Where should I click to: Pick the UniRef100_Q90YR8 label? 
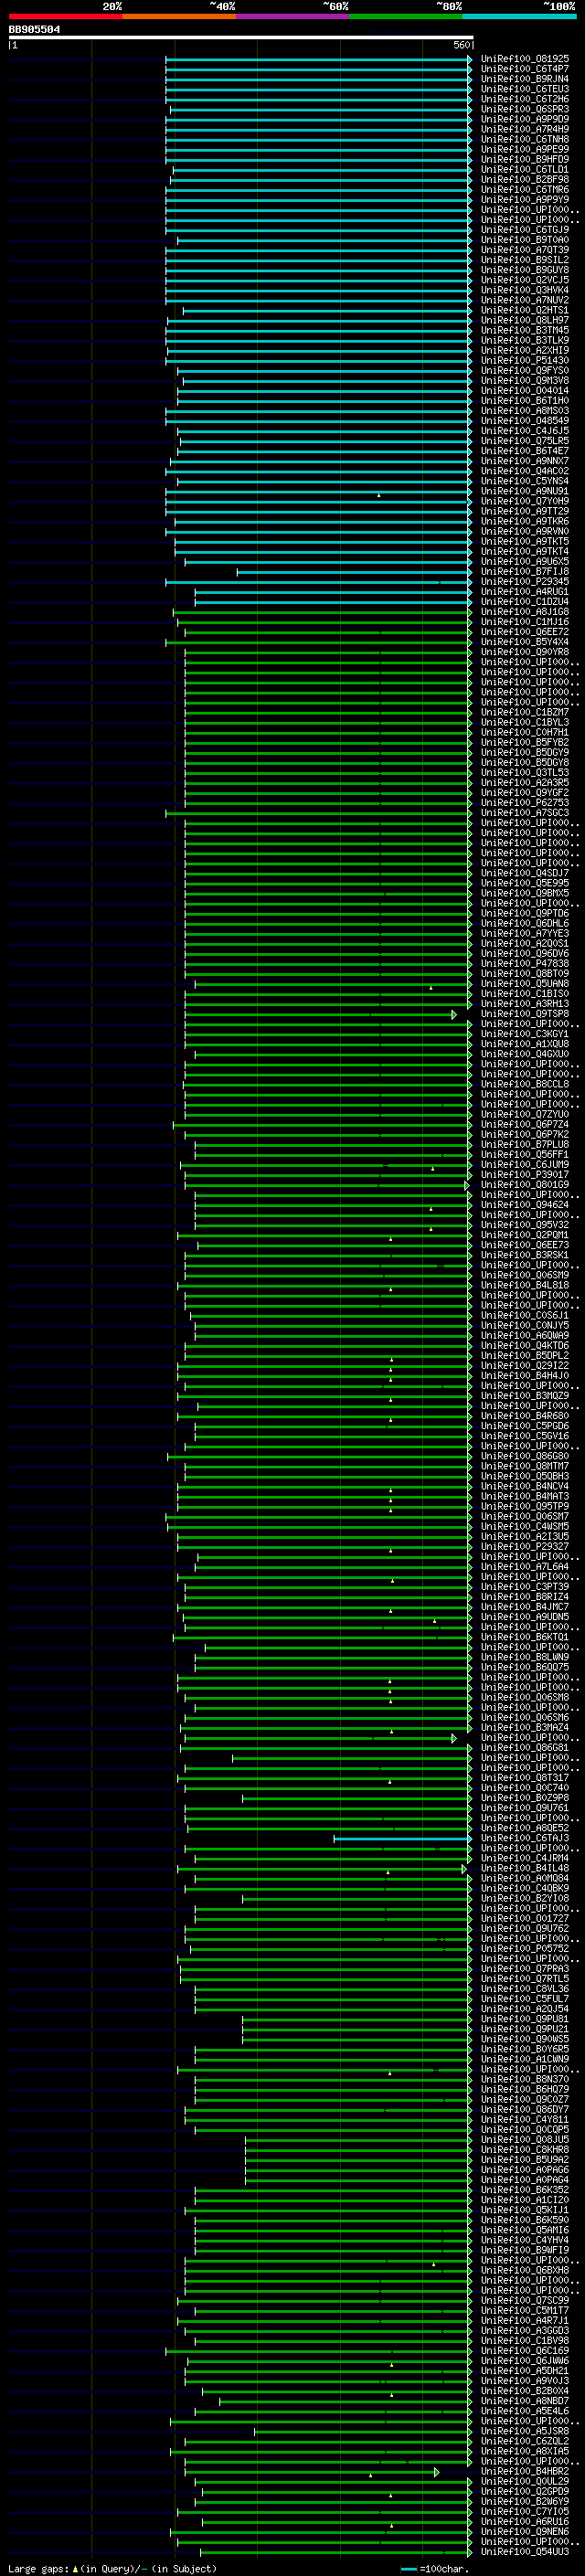pyautogui.click(x=525, y=652)
